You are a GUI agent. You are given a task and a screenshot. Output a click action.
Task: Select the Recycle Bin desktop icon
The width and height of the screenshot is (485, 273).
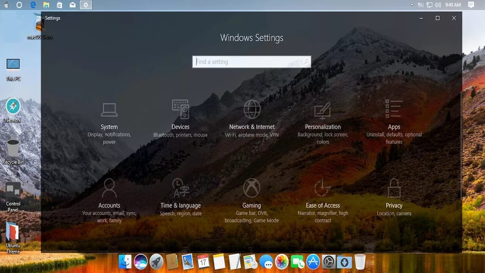[13, 152]
